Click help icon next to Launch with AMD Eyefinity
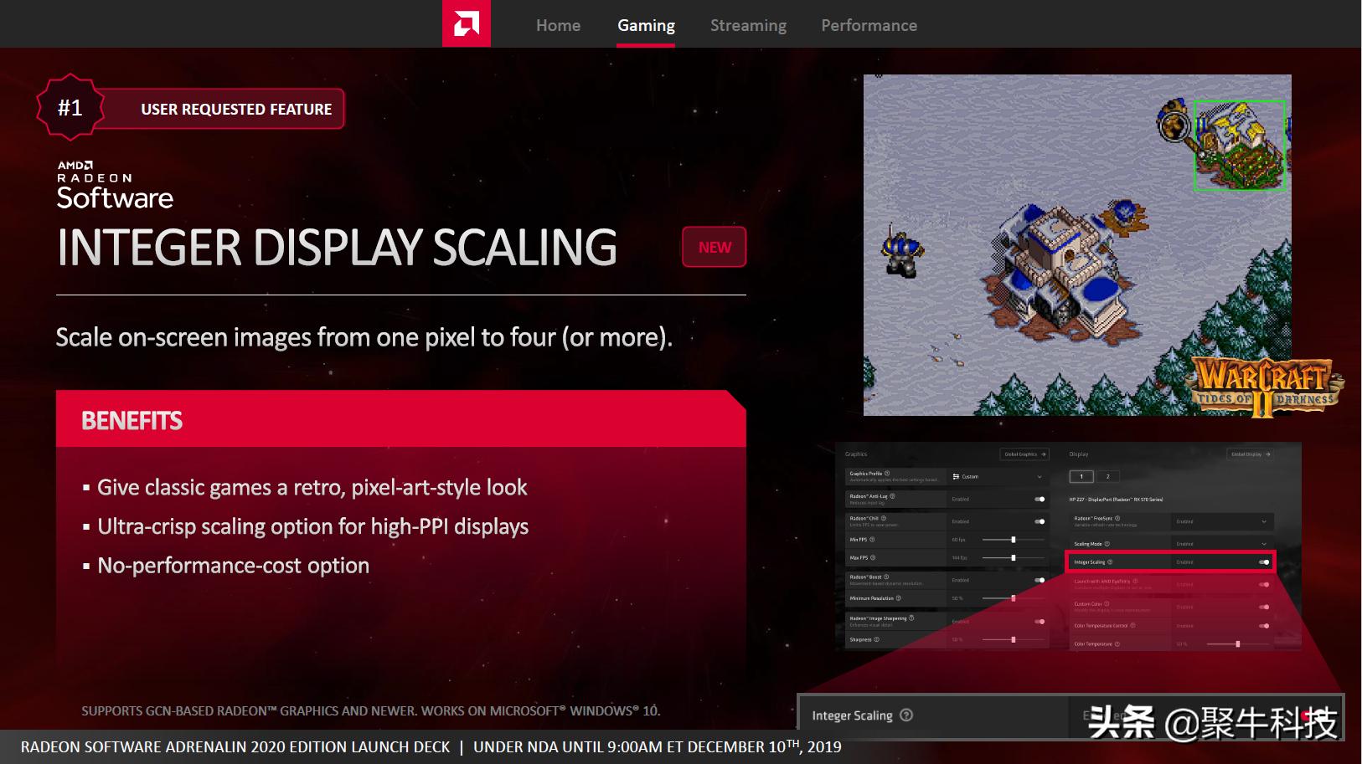This screenshot has width=1362, height=764. [x=1135, y=581]
